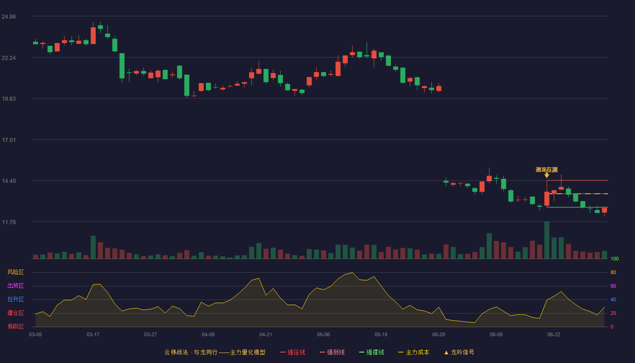Click the large red candlestick under 潜龙在渊
Screen dimensions: 635x363
tap(547, 199)
